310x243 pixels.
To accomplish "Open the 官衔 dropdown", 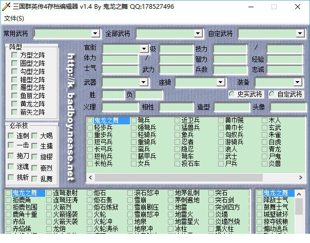I will [144, 48].
